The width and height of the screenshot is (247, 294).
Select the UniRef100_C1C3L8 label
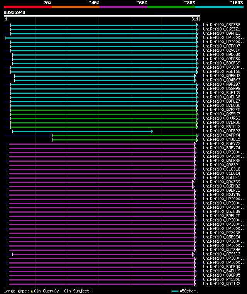point(222,169)
